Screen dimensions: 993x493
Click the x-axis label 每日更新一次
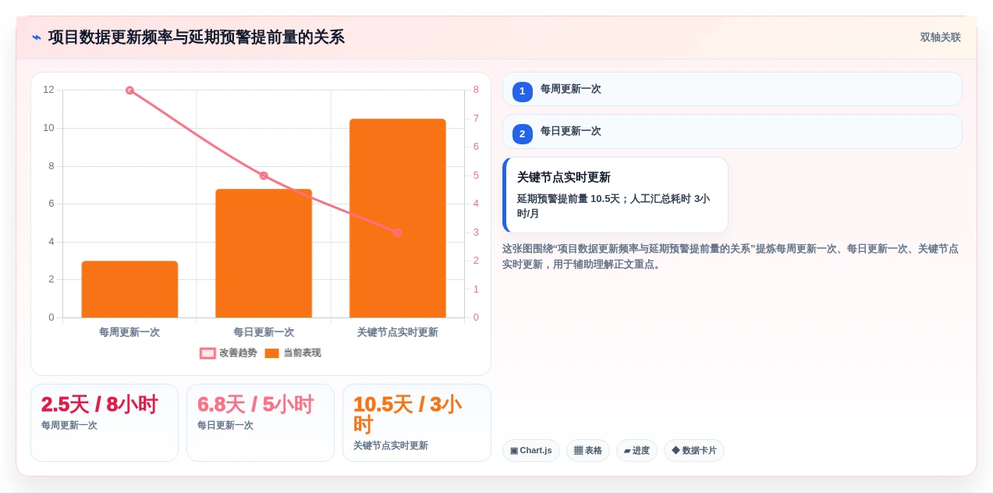(264, 332)
